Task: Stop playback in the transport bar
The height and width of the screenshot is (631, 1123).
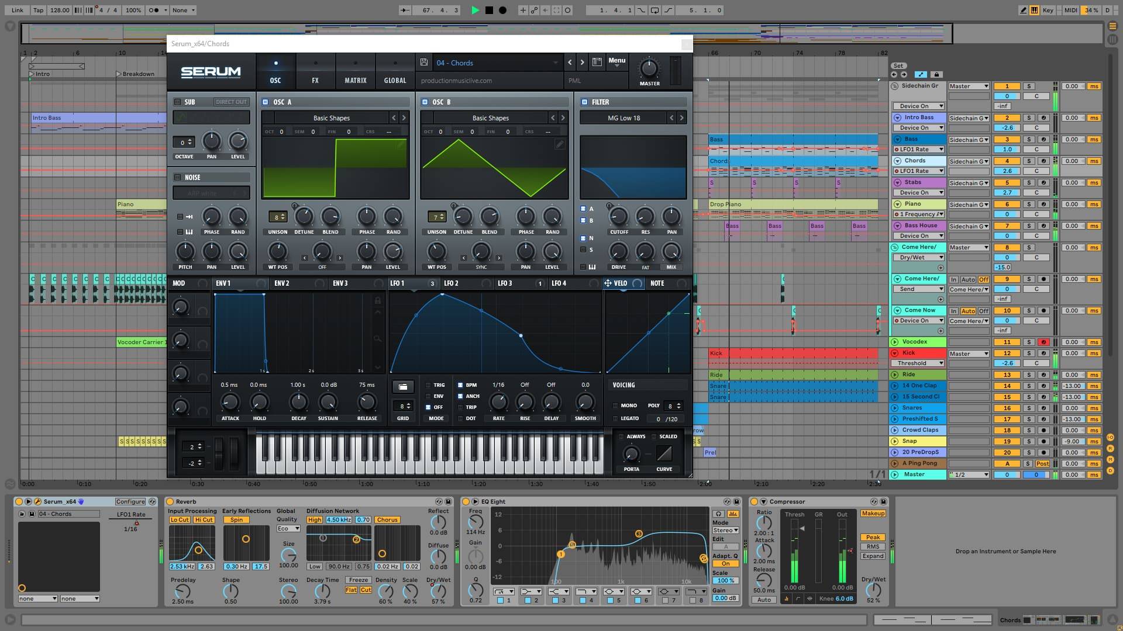Action: (x=489, y=10)
